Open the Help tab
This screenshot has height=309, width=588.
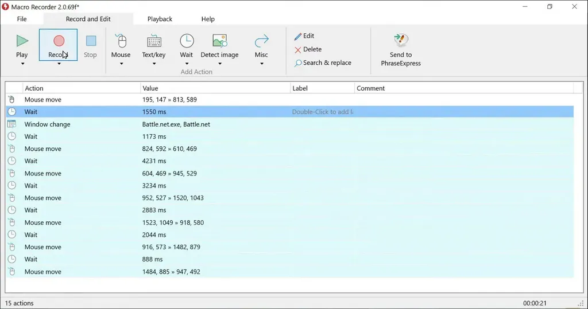208,19
